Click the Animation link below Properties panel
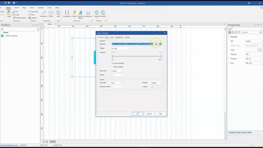This screenshot has height=148, width=263. [232, 132]
